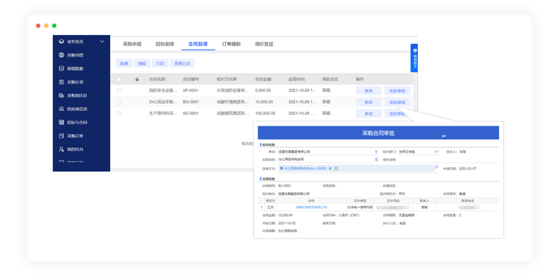Image resolution: width=560 pixels, height=279 pixels.
Task: Click the lock icon in table header
Action: click(x=137, y=79)
